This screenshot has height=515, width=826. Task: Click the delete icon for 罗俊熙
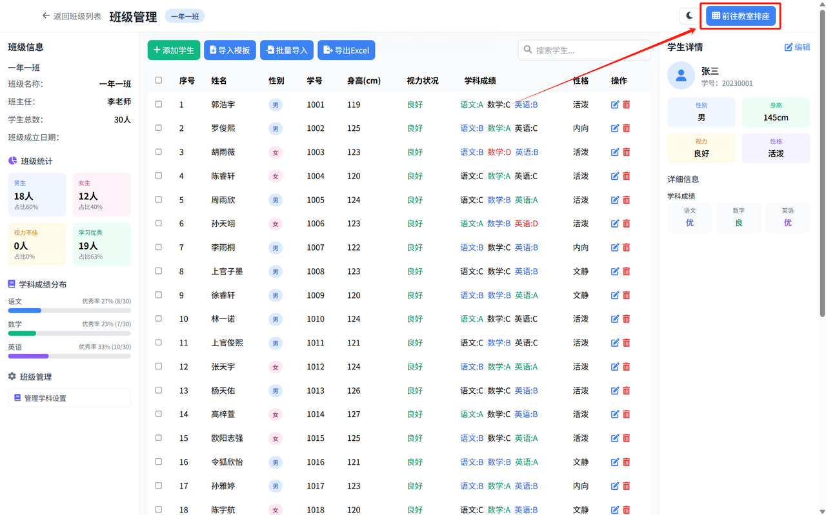click(626, 128)
